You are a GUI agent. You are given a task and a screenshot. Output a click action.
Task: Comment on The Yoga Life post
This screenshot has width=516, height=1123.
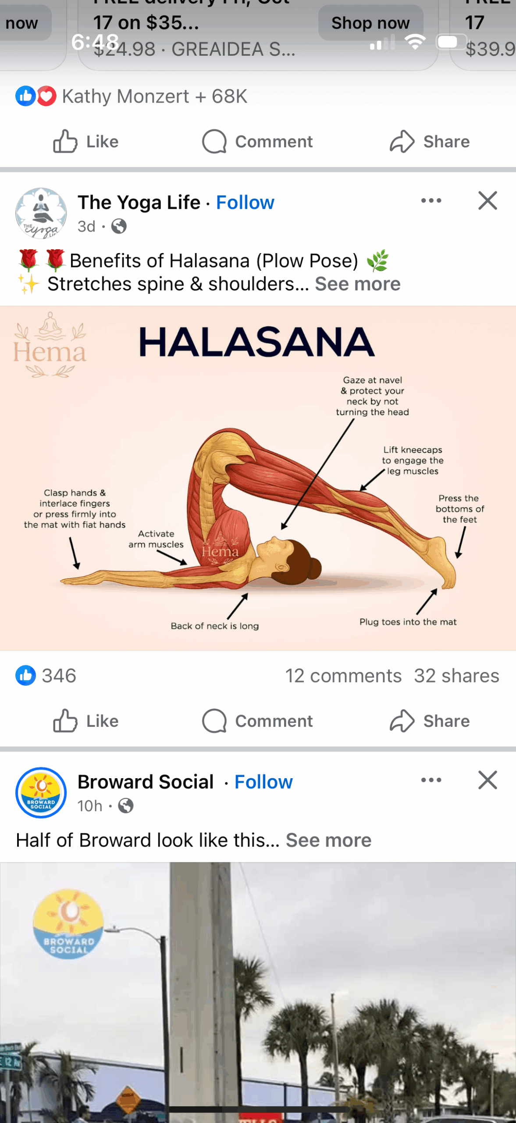coord(257,721)
